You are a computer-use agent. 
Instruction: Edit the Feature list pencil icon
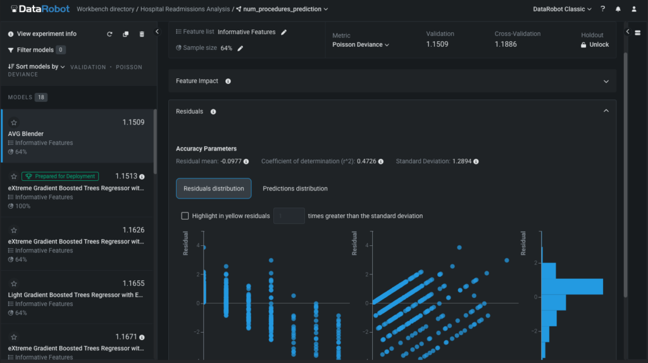click(284, 32)
